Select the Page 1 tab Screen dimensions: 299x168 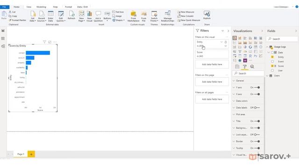click(21, 154)
